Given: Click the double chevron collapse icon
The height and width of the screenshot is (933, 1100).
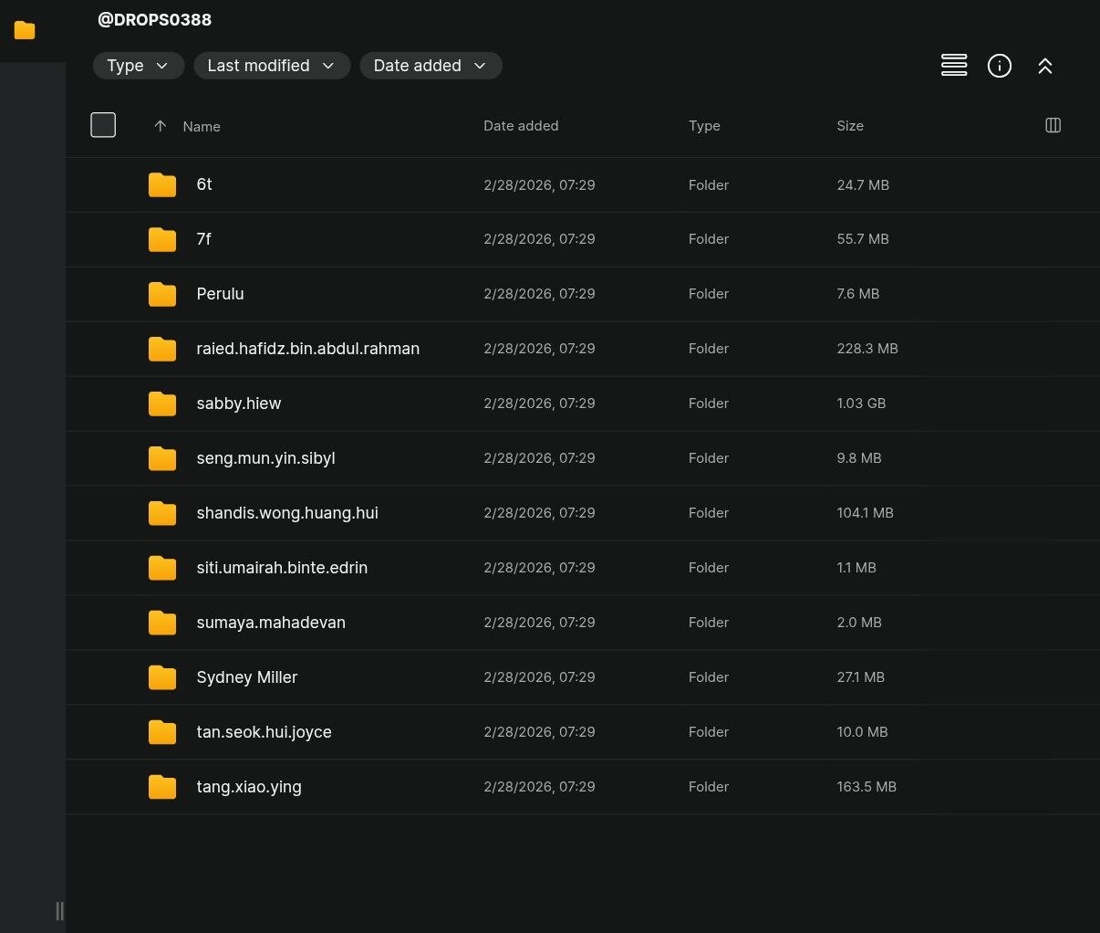Looking at the screenshot, I should click(1044, 66).
